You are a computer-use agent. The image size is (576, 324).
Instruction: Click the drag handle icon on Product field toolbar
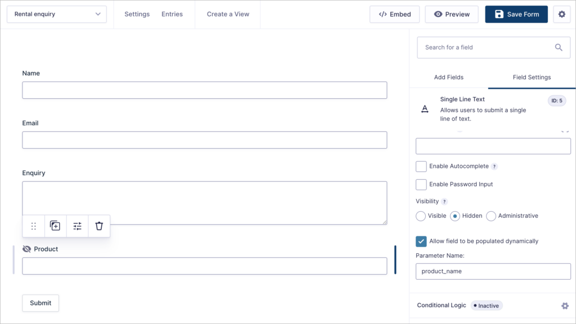[33, 226]
